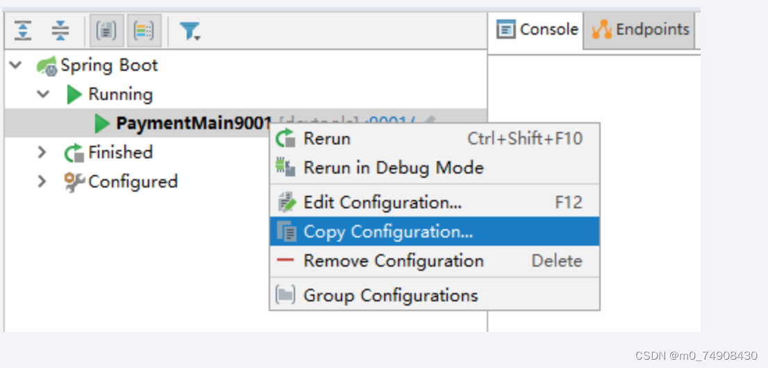The image size is (768, 368).
Task: Toggle the Group by Status button
Action: tap(144, 31)
